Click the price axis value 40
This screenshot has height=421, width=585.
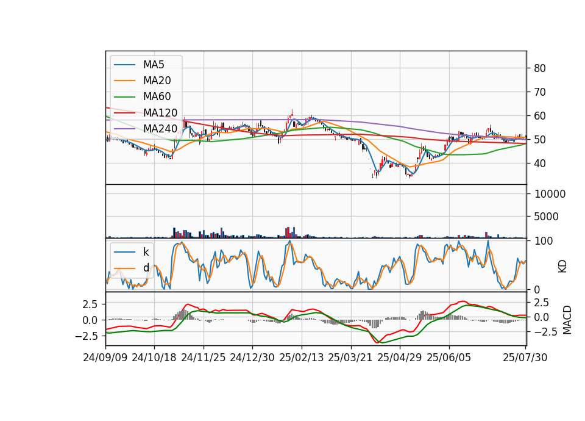tap(540, 164)
